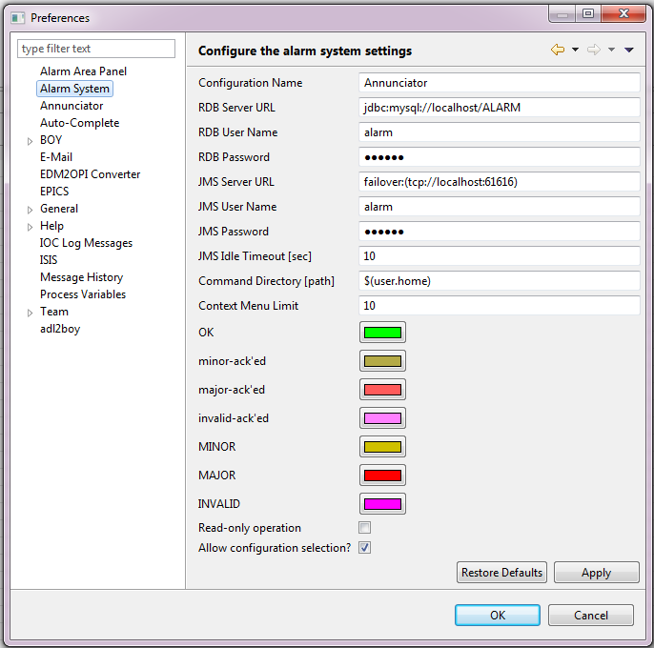Change the MAJOR color swatch
This screenshot has height=648, width=654.
coord(382,475)
